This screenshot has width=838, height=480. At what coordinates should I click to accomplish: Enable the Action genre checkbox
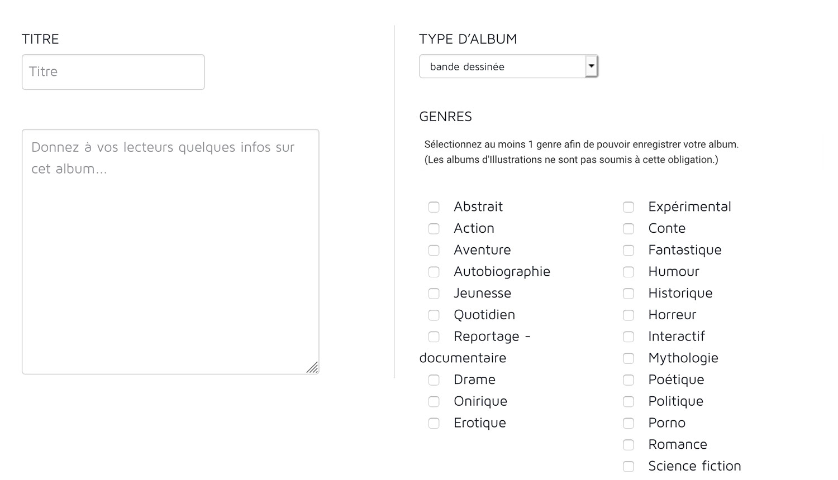(x=434, y=229)
